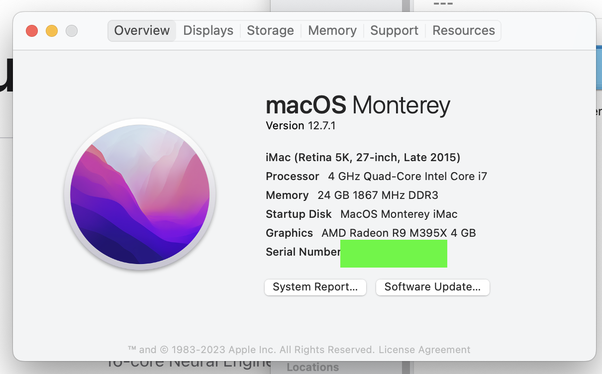
Task: Close the About This Mac window
Action: click(32, 31)
